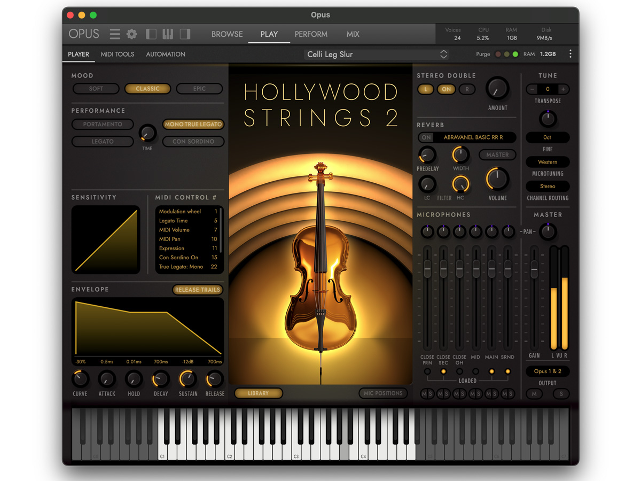Toggle Release Trails button
This screenshot has height=481, width=641.
tap(198, 290)
